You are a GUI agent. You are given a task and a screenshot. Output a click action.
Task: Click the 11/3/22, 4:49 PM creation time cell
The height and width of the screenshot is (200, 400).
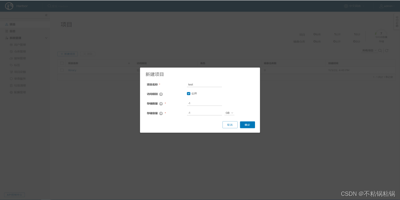(339, 70)
